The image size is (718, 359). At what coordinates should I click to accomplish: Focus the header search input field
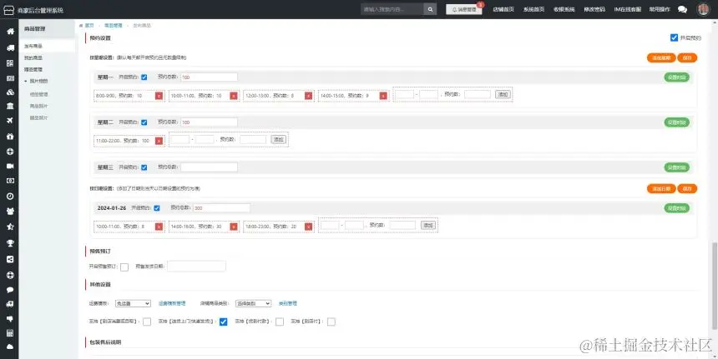click(392, 9)
